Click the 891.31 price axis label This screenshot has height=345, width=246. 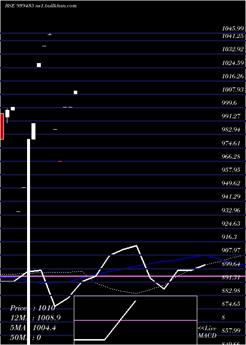pos(231,277)
